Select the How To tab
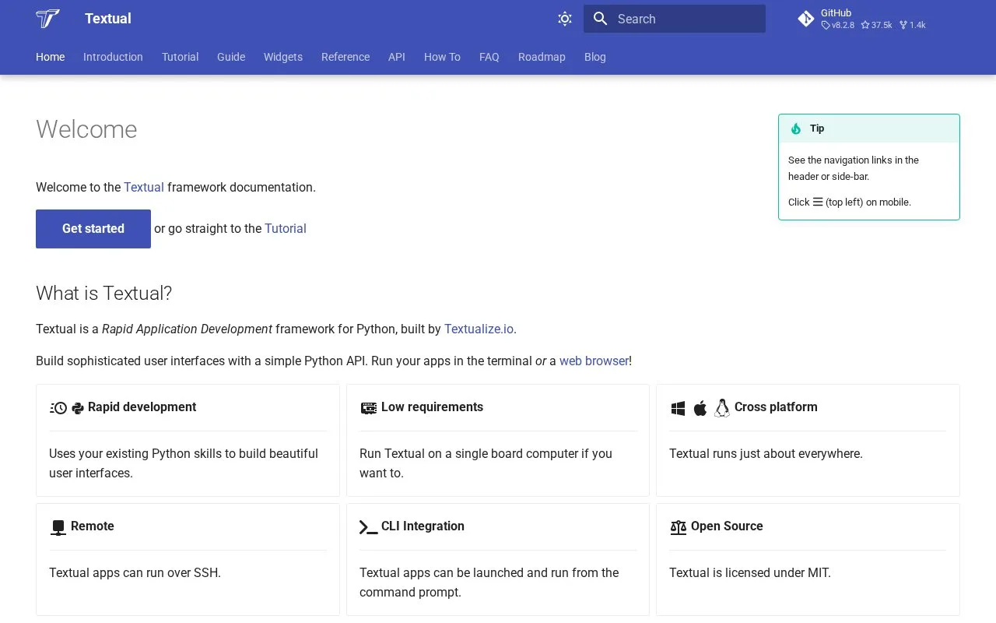The width and height of the screenshot is (996, 623). (442, 57)
